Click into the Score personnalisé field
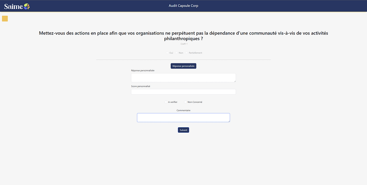 tap(183, 92)
